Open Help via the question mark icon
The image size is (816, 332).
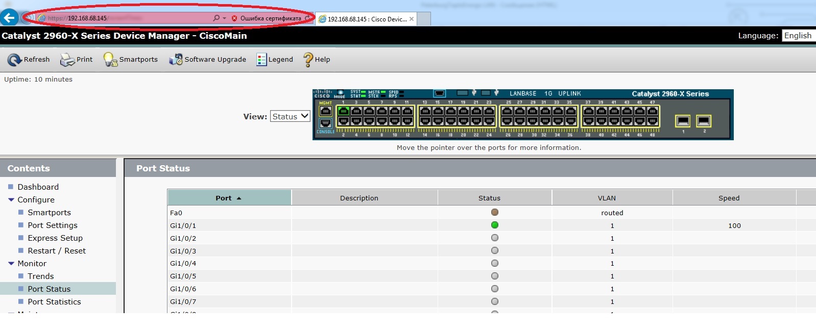(x=308, y=60)
